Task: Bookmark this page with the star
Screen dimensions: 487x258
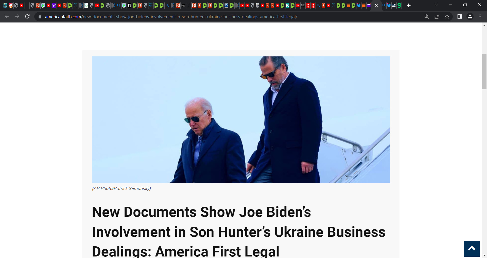Action: pos(447,17)
